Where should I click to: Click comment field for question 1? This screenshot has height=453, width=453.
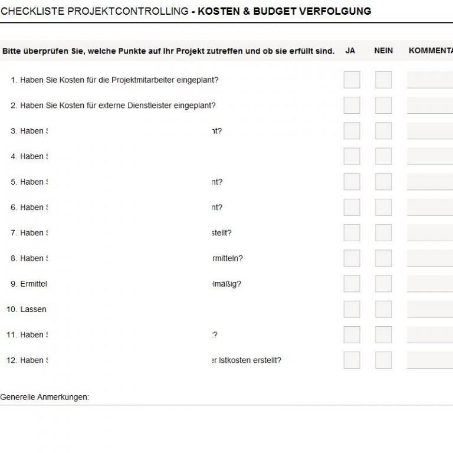coord(430,80)
